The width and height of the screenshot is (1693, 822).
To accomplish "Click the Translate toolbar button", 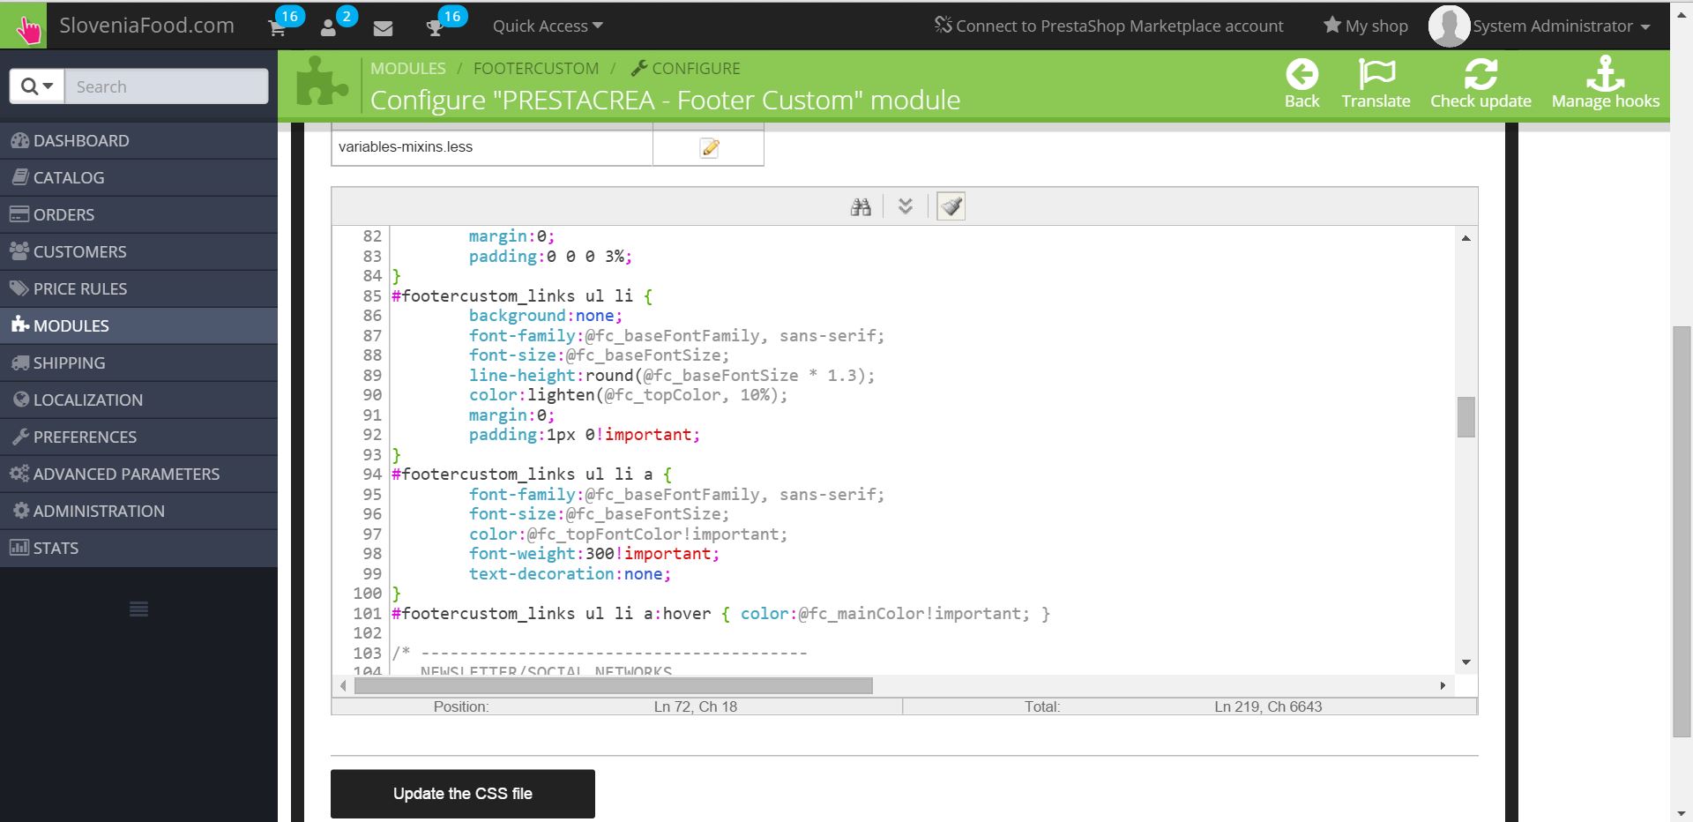I will click(x=1376, y=84).
